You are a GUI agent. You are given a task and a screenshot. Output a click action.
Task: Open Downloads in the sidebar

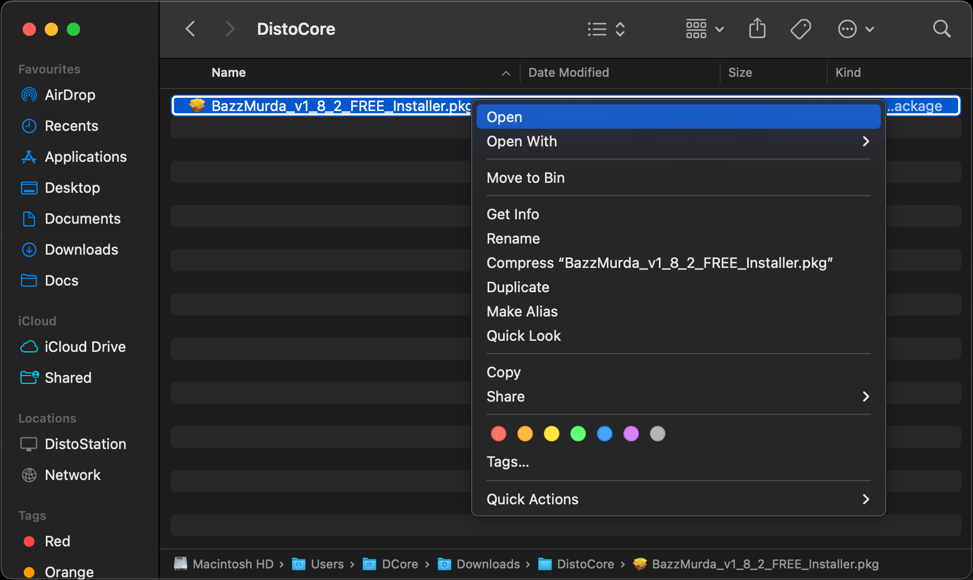69,250
